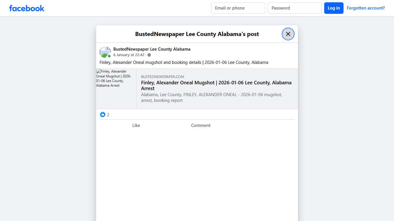Image resolution: width=394 pixels, height=221 pixels.
Task: Click the thumbs-up reaction icon
Action: pos(103,115)
